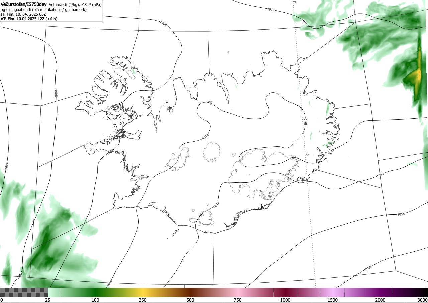Image resolution: width=428 pixels, height=303 pixels.
Task: Click the 1016 isobar label
Action: (x=367, y=269)
